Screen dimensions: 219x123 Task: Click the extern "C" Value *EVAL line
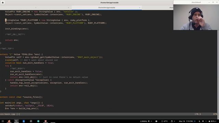[x=21, y=54]
